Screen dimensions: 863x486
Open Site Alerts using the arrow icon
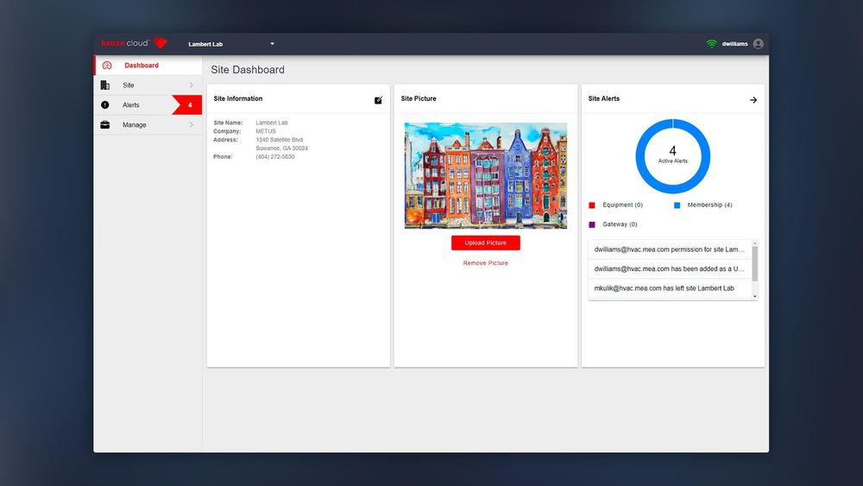(753, 100)
